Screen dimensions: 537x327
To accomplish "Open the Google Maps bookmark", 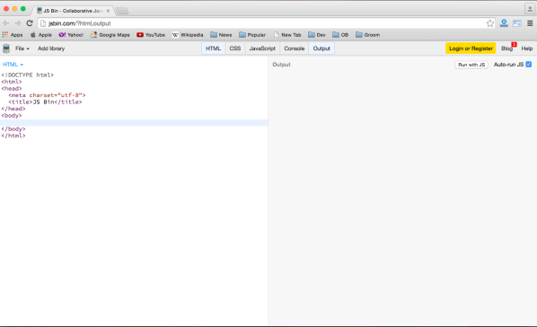I will pyautogui.click(x=110, y=35).
